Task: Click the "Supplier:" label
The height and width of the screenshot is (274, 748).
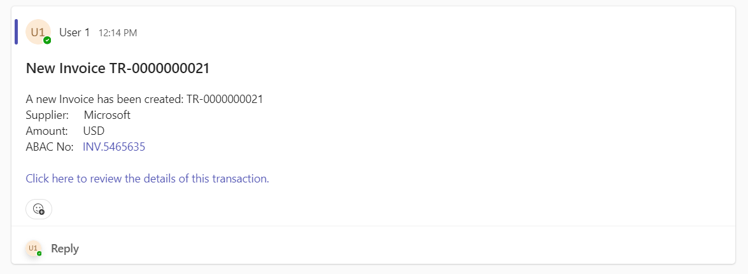Action: (47, 115)
